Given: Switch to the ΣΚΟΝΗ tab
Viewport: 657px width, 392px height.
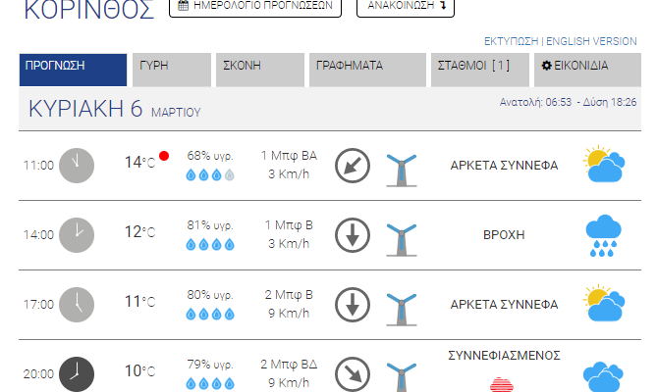Looking at the screenshot, I should (258, 69).
